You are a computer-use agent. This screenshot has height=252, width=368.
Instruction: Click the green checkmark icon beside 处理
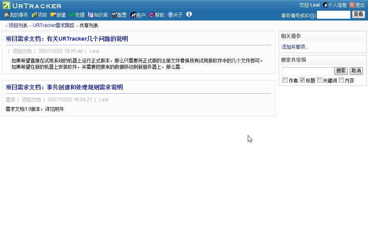click(x=72, y=15)
